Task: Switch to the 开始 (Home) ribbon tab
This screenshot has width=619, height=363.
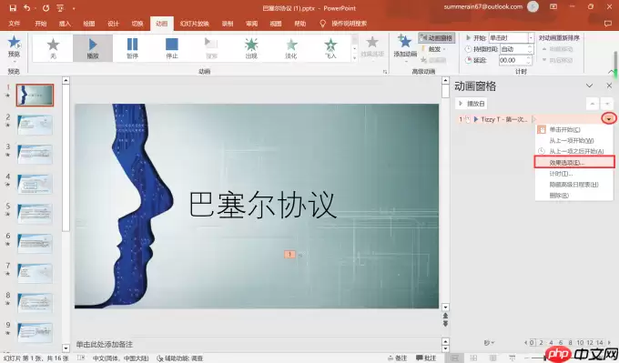Action: [41, 24]
